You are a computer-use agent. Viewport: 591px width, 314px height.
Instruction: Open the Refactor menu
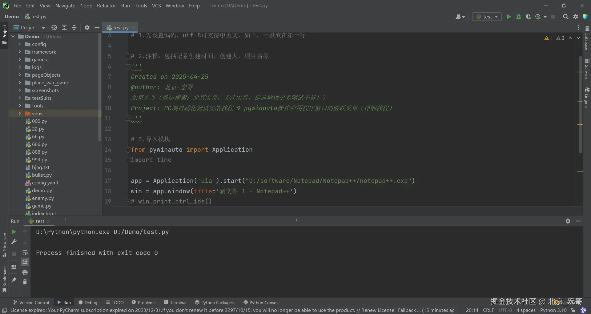[x=107, y=6]
